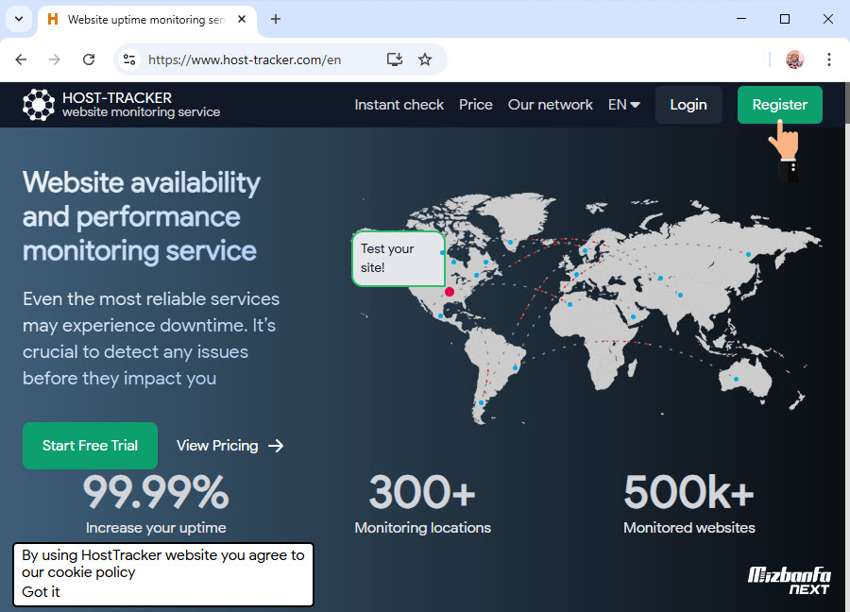The width and height of the screenshot is (850, 612).
Task: Minimize the browser window
Action: [741, 19]
